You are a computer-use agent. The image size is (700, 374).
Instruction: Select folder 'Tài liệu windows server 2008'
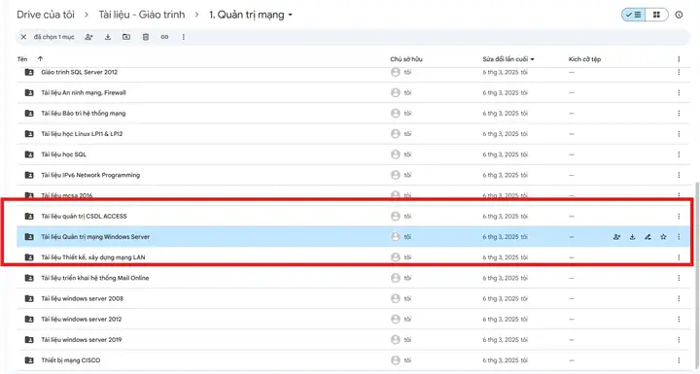pyautogui.click(x=353, y=298)
